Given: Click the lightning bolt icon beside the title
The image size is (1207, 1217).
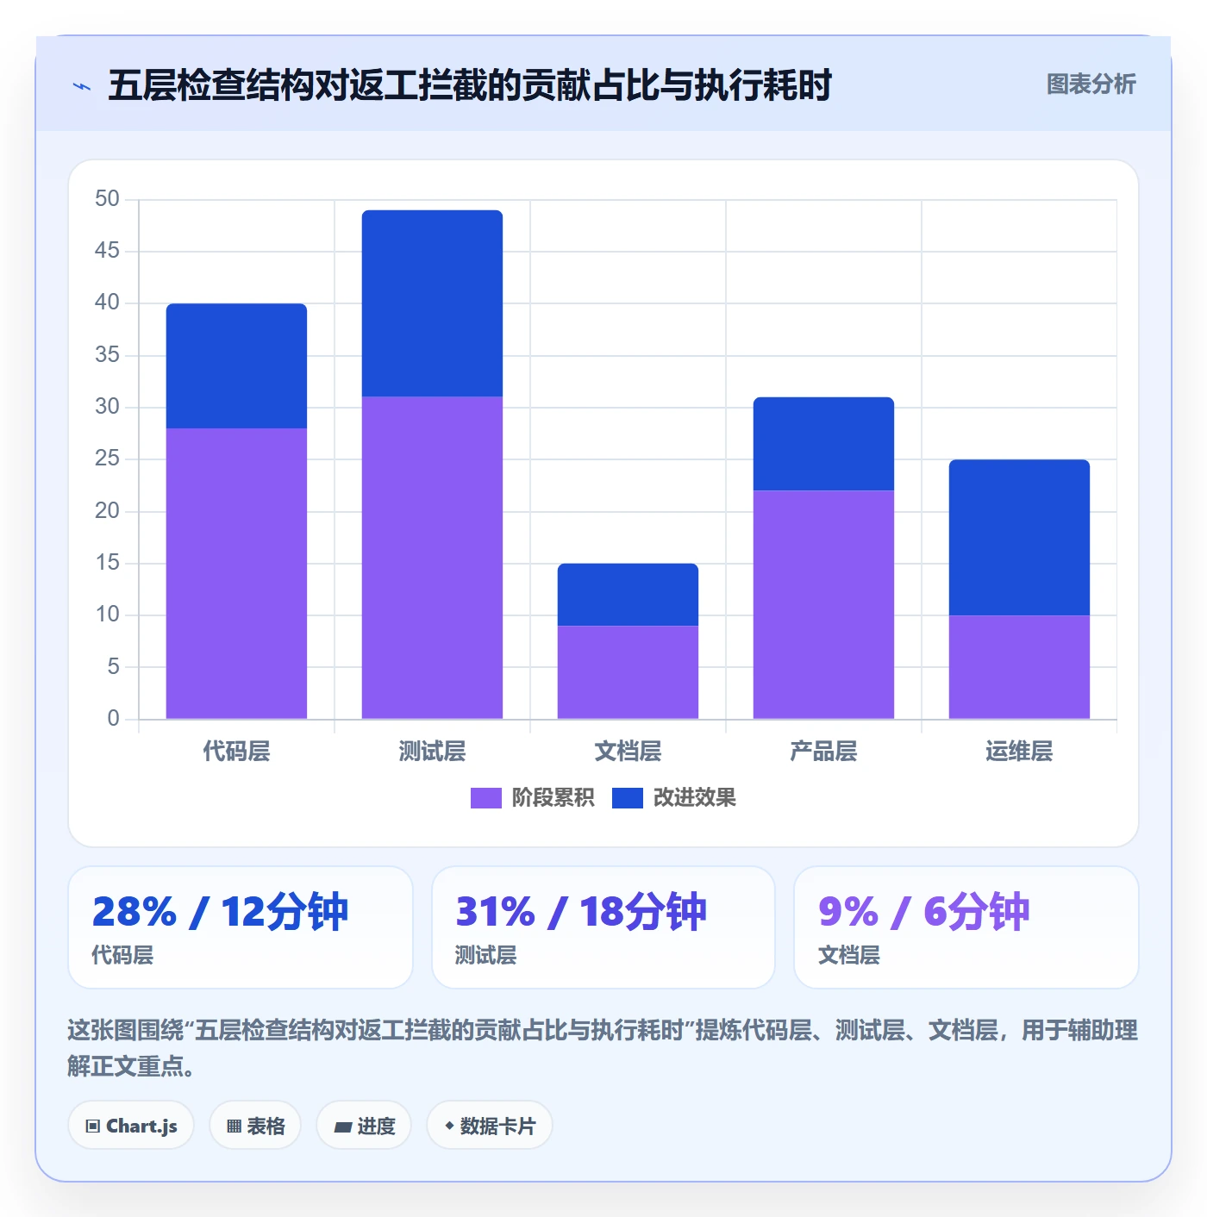Looking at the screenshot, I should click(82, 86).
